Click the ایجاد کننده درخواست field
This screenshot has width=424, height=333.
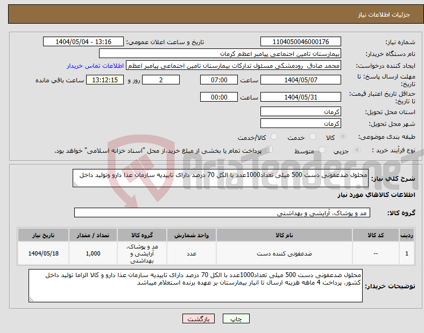(234, 66)
